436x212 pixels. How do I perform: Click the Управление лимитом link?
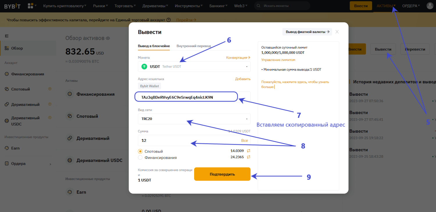(278, 60)
